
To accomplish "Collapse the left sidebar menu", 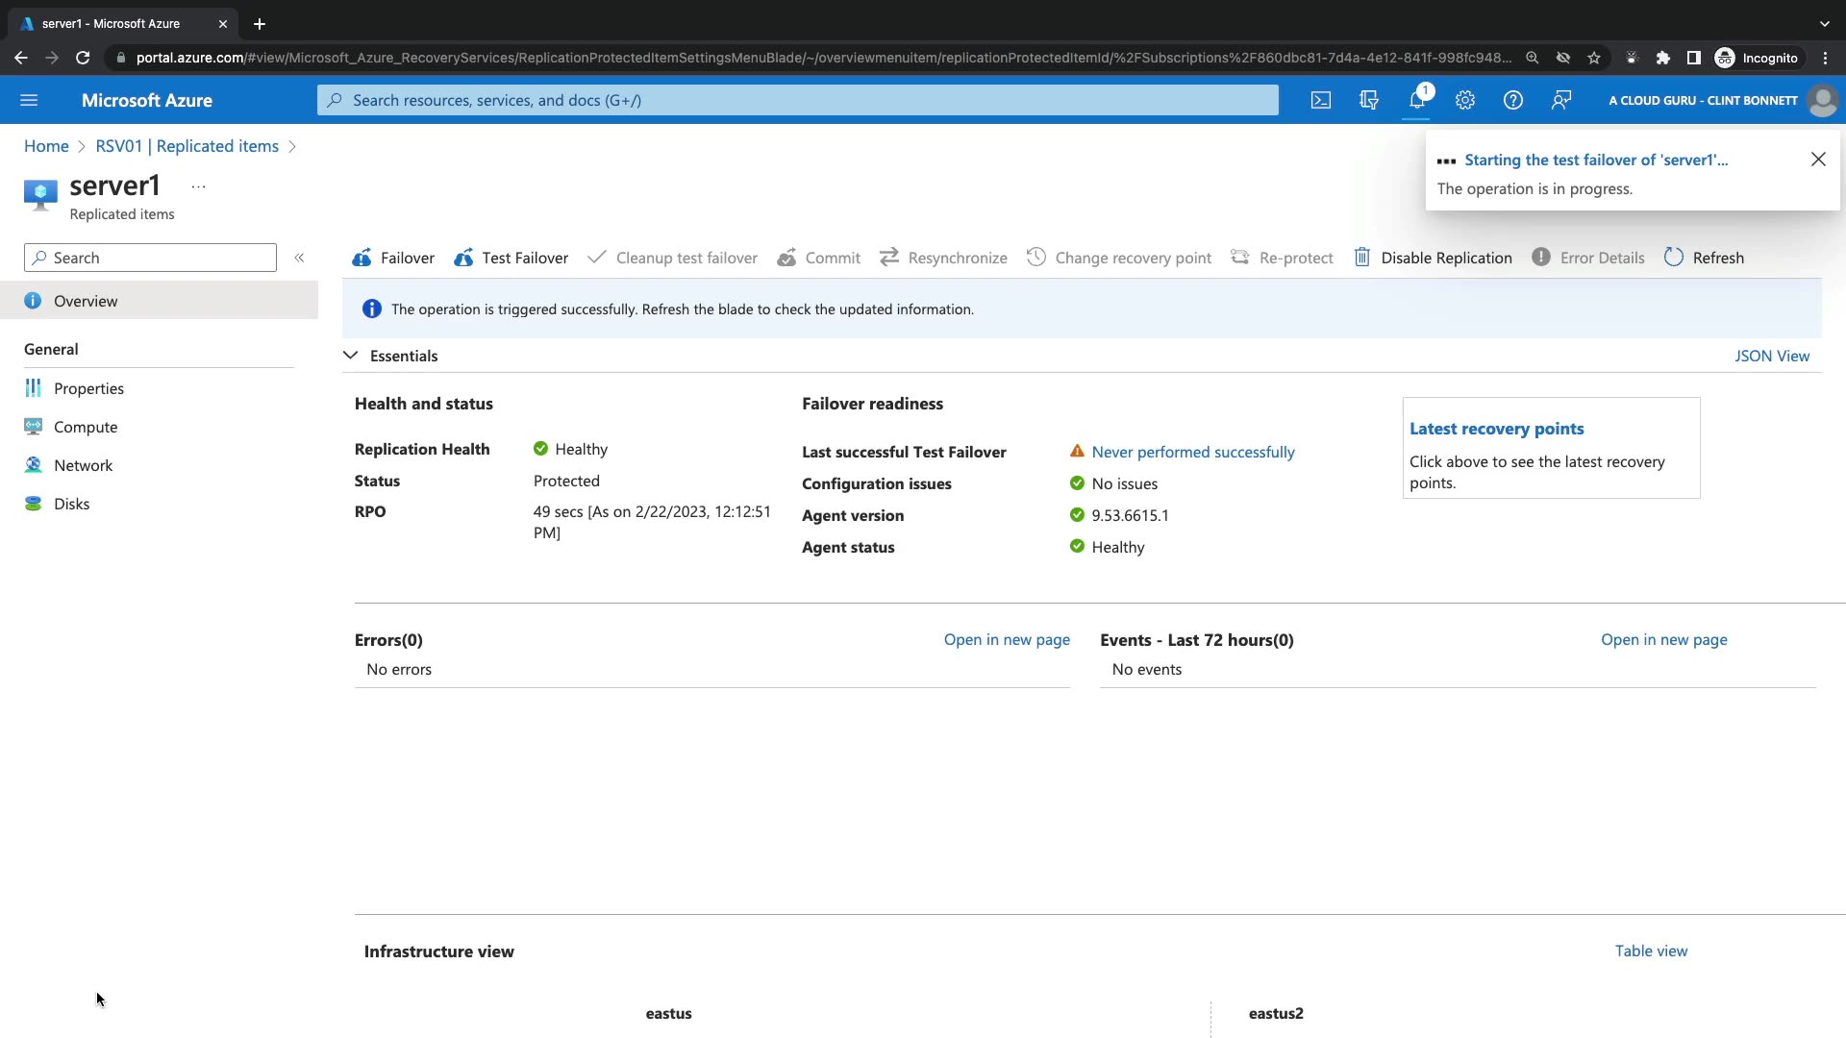I will point(299,258).
